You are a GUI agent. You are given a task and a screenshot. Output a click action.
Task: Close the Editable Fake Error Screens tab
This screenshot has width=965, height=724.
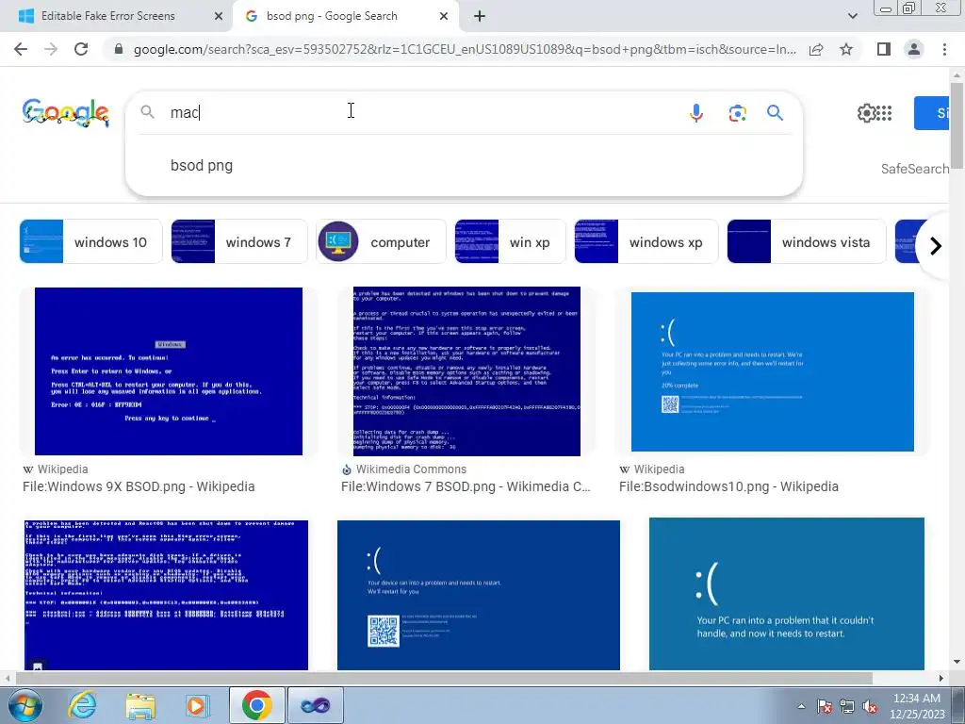click(219, 16)
